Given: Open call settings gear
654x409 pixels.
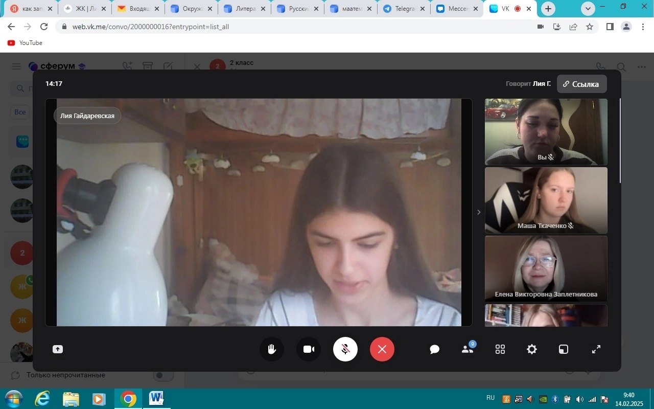Looking at the screenshot, I should click(532, 349).
